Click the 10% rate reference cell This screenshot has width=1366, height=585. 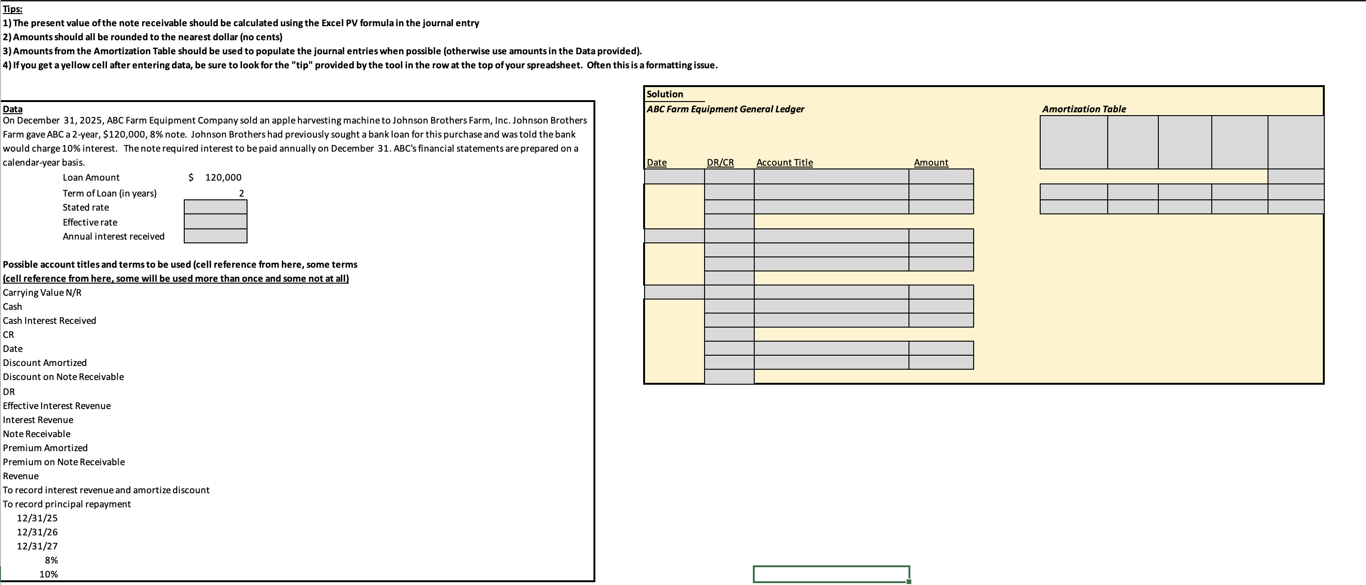pos(48,574)
